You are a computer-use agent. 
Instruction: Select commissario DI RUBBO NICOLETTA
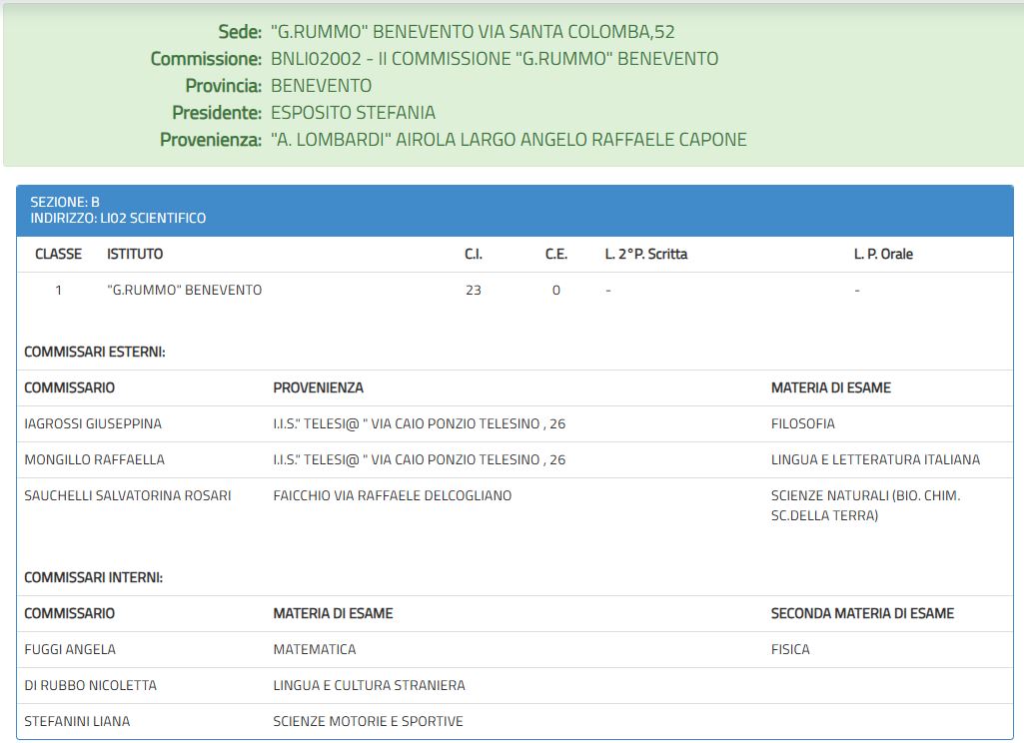[90, 685]
